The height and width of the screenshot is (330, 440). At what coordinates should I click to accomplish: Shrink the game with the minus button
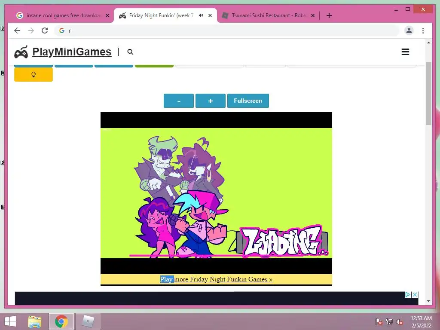click(179, 101)
